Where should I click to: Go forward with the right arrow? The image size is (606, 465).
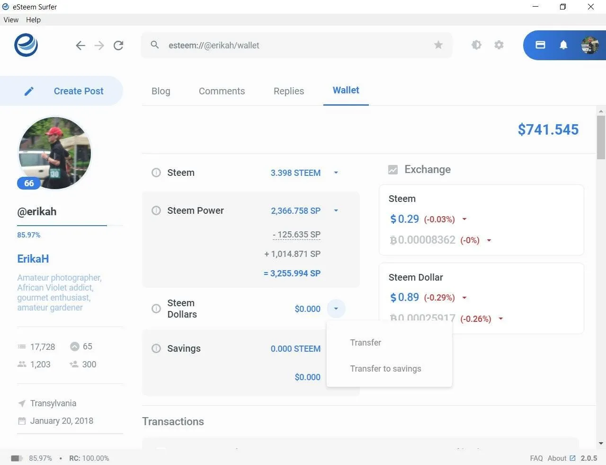(x=99, y=46)
